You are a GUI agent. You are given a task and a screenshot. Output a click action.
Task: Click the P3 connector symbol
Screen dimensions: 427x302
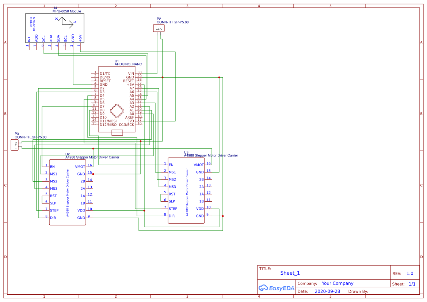pos(15,144)
